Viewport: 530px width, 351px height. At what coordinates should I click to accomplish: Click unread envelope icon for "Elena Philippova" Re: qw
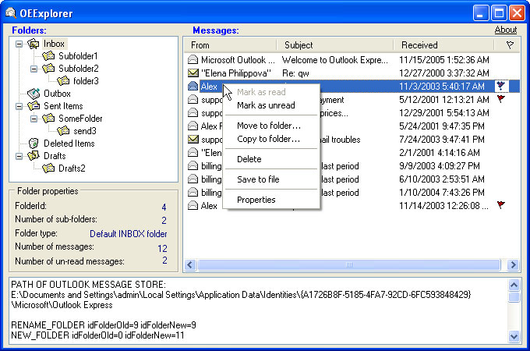coord(193,73)
